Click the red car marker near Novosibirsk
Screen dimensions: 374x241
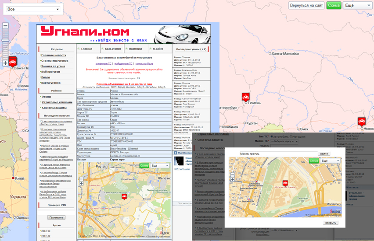coord(362,122)
